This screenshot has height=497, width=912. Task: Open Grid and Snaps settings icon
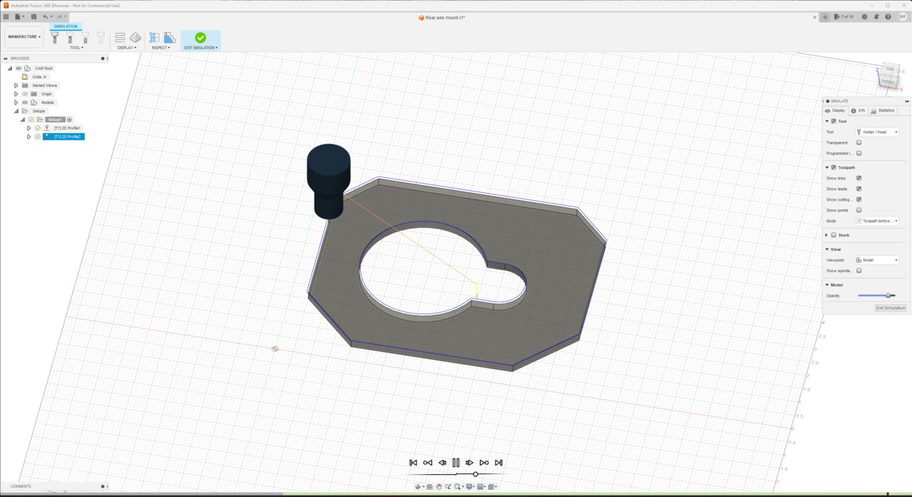point(481,487)
